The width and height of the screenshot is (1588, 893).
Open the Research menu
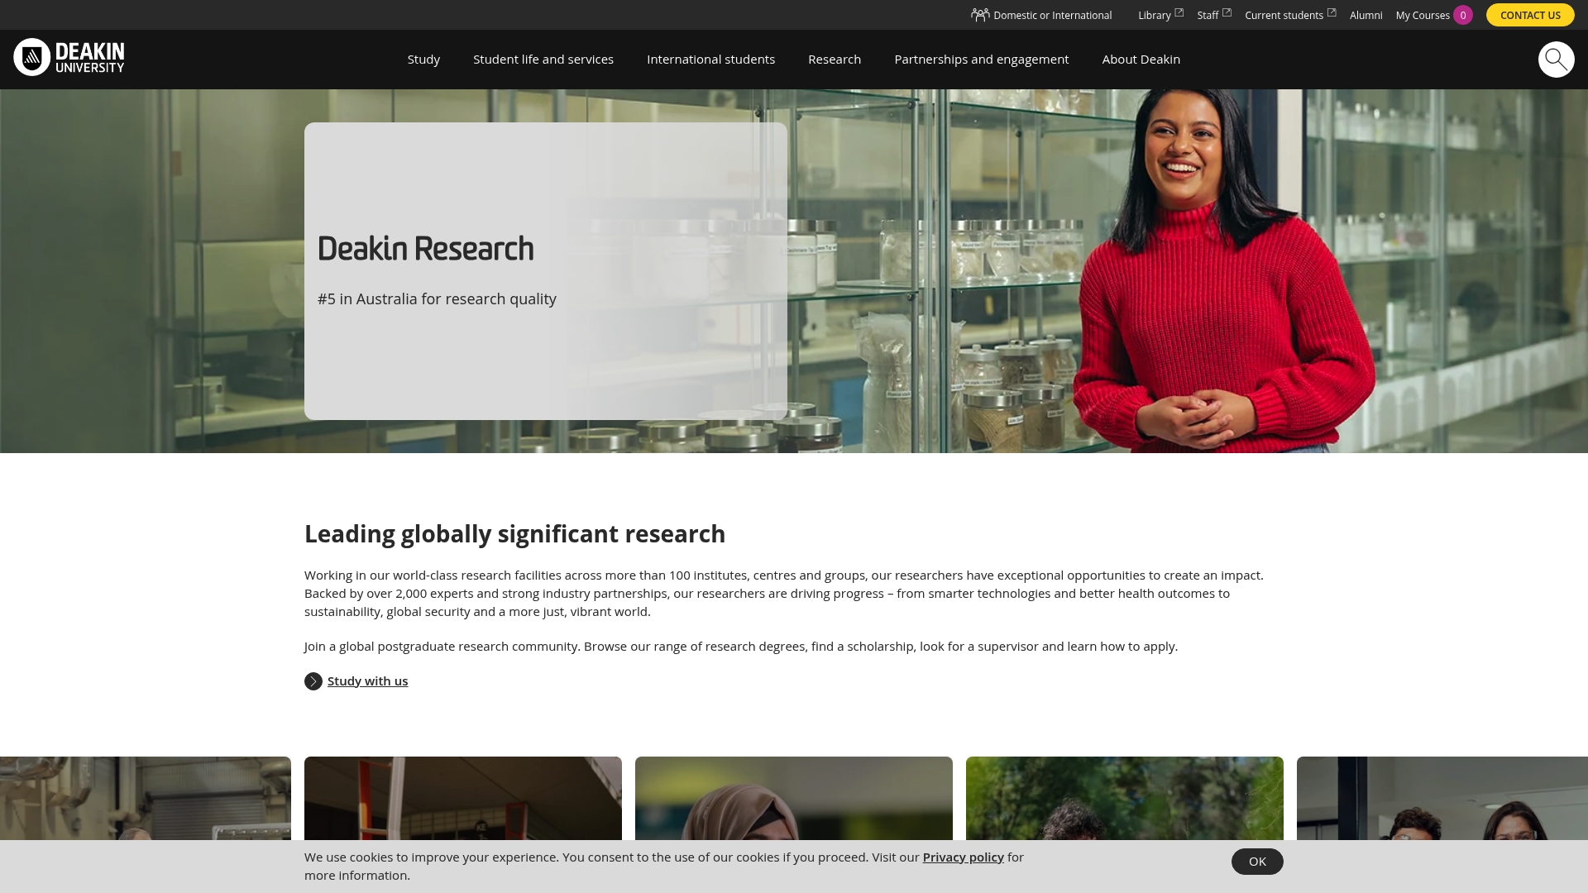pos(835,60)
